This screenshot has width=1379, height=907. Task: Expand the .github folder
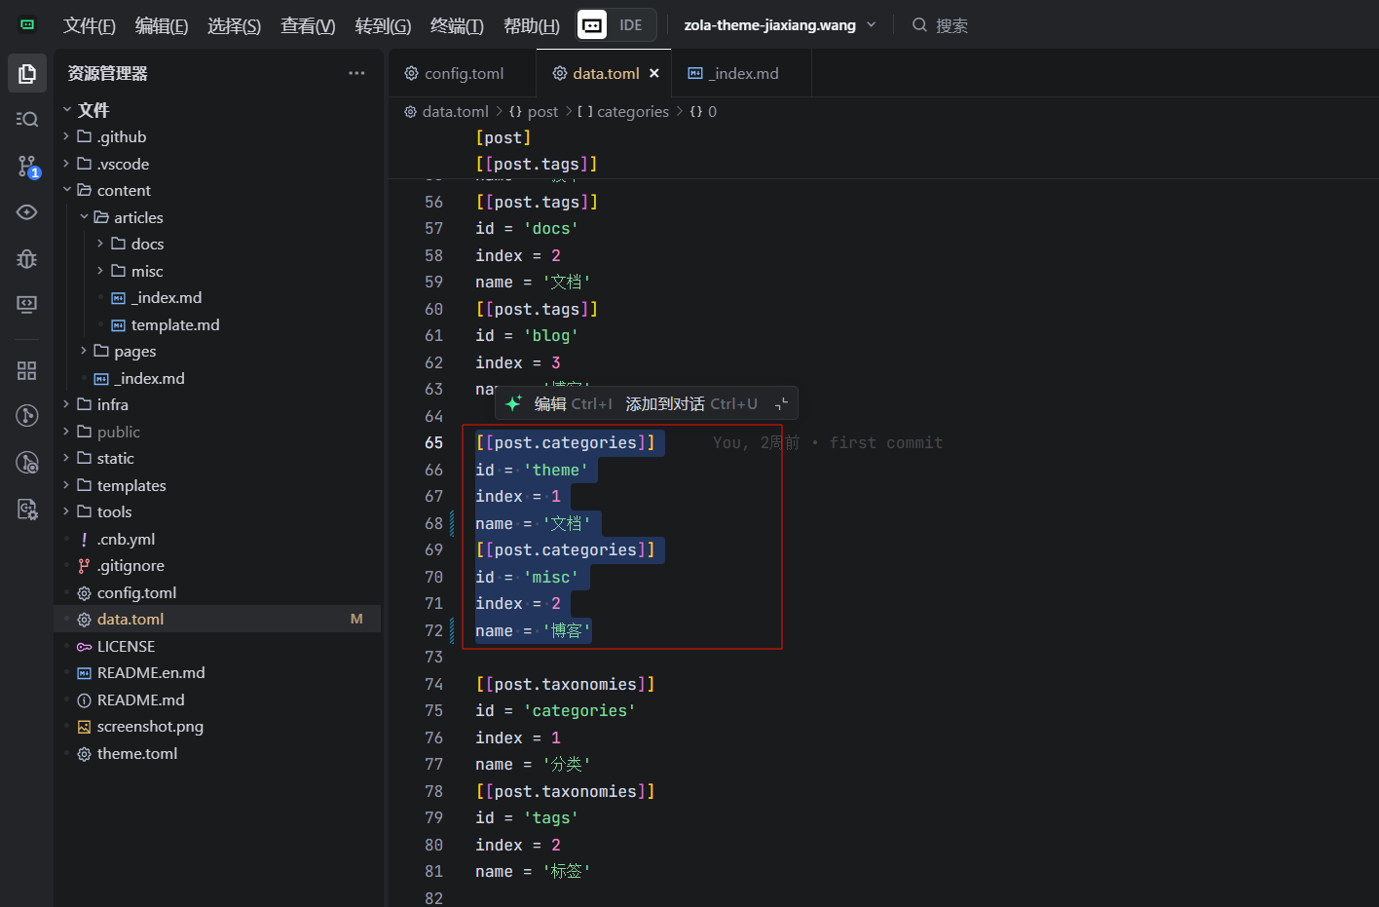pyautogui.click(x=217, y=136)
